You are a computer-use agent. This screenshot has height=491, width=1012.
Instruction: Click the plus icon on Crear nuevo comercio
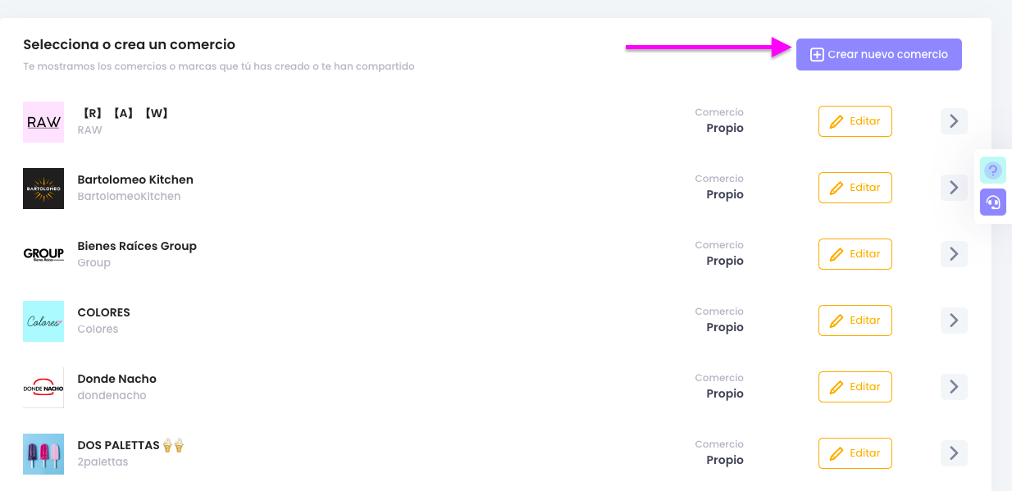point(816,53)
